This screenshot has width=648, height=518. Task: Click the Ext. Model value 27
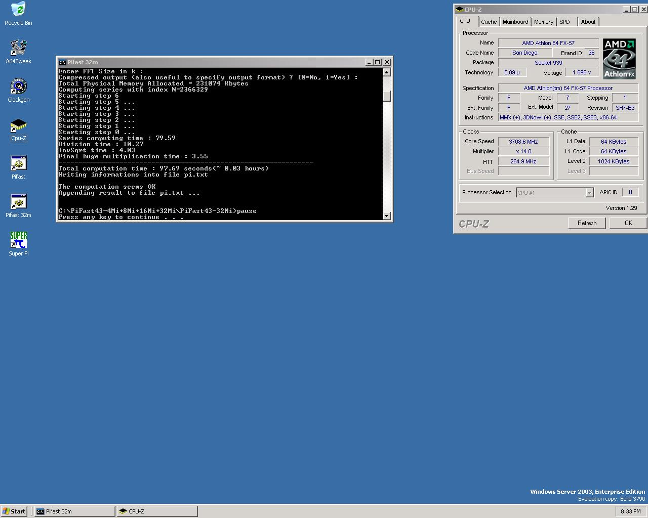568,108
